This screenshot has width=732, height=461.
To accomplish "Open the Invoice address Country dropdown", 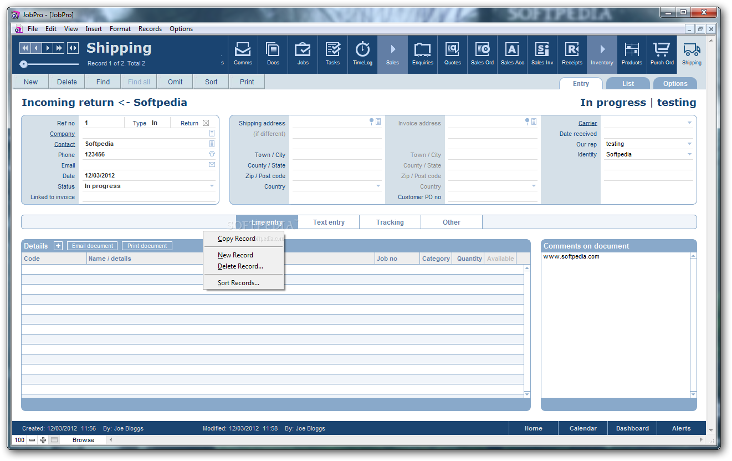I will [x=534, y=186].
